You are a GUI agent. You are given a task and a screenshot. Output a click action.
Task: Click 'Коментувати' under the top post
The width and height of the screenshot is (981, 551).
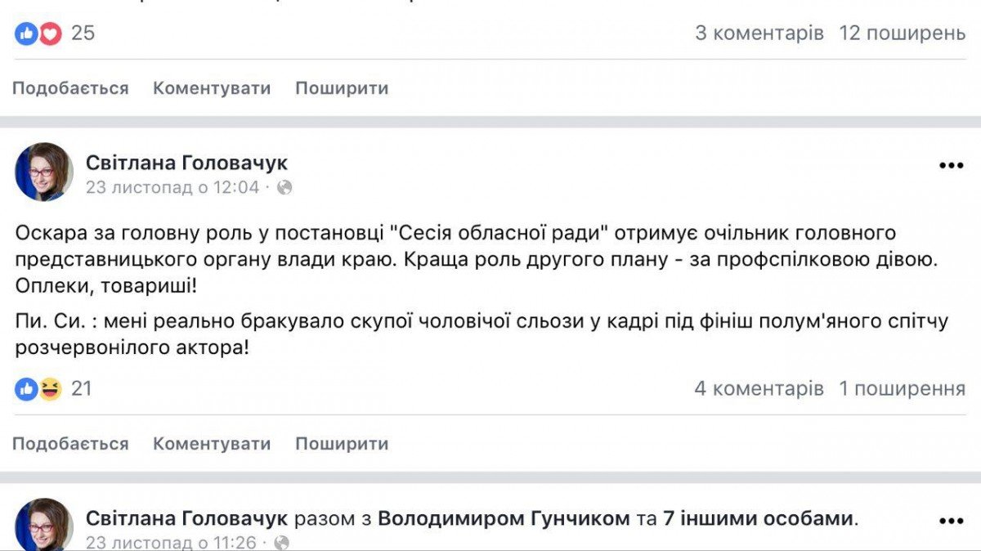point(212,88)
